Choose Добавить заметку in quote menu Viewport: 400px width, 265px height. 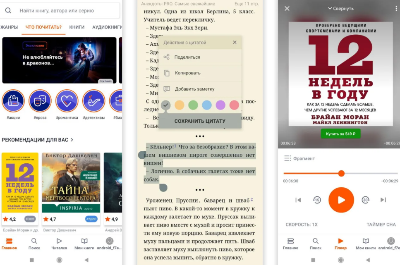point(200,89)
